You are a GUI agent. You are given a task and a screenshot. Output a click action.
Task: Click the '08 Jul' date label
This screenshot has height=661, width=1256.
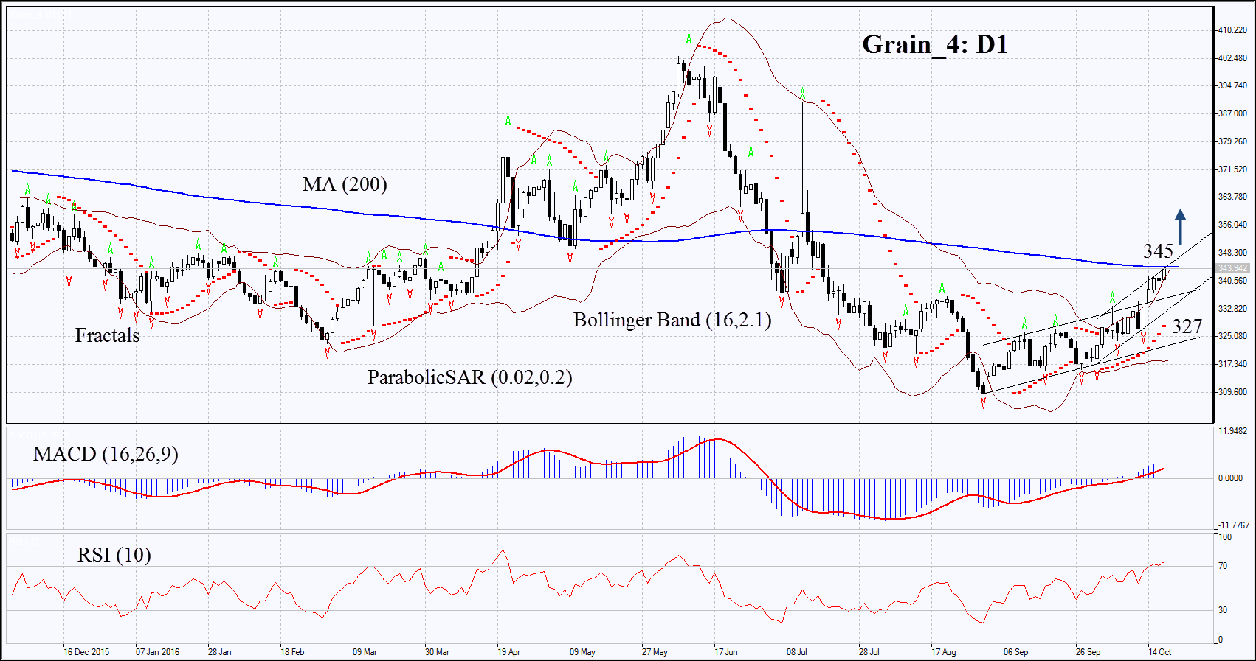[x=797, y=652]
